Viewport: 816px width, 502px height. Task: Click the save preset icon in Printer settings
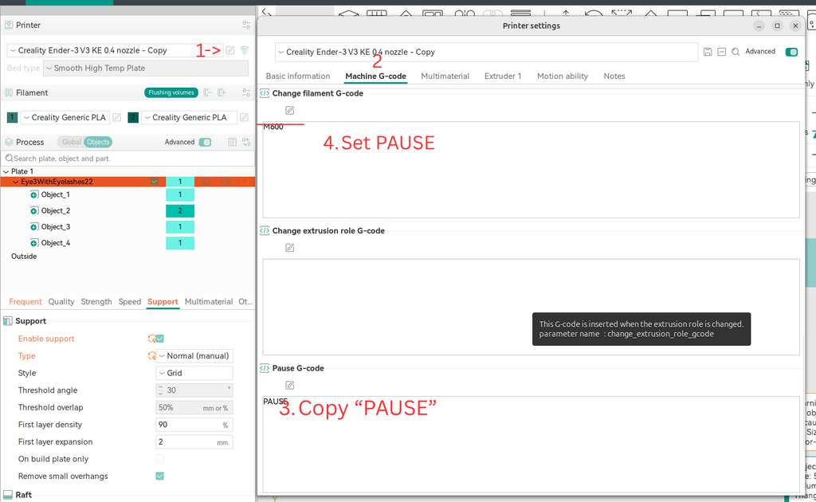708,52
